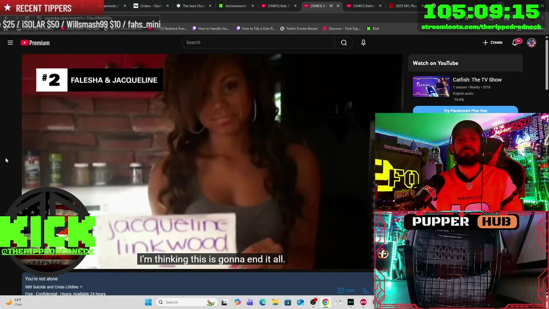Open the 'How to Handle Vie...' bookmark
This screenshot has height=309, width=549.
pos(211,28)
